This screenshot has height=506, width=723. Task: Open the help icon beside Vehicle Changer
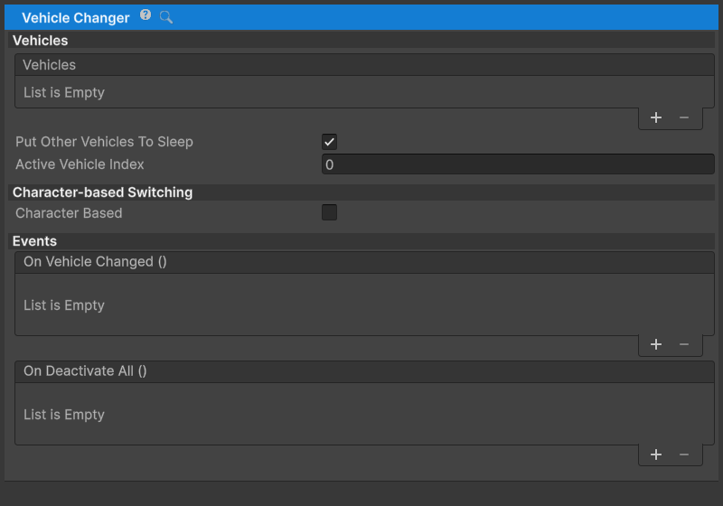click(x=146, y=15)
